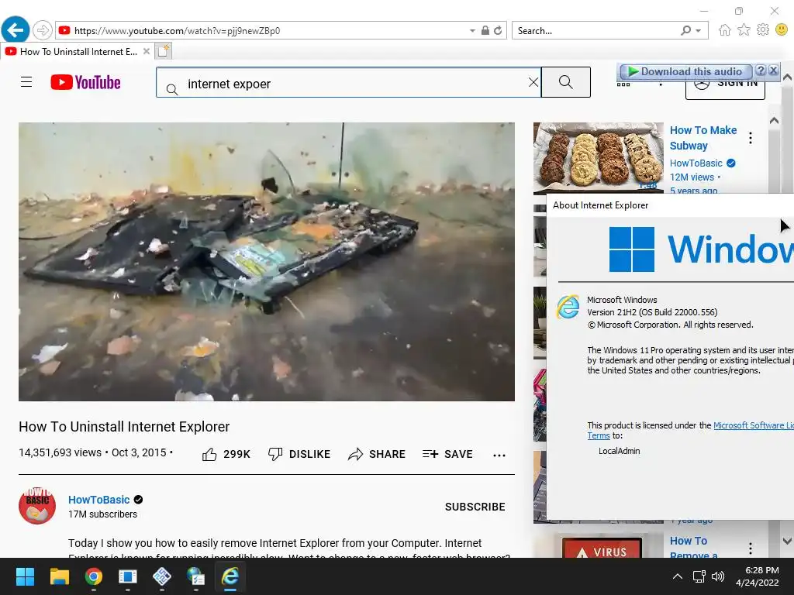This screenshot has width=794, height=595.
Task: Open the How To Make Subway cookies thumbnail
Action: click(598, 158)
